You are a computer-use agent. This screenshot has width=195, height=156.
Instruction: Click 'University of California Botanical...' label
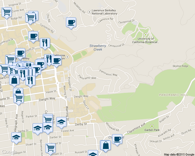pos(145,40)
